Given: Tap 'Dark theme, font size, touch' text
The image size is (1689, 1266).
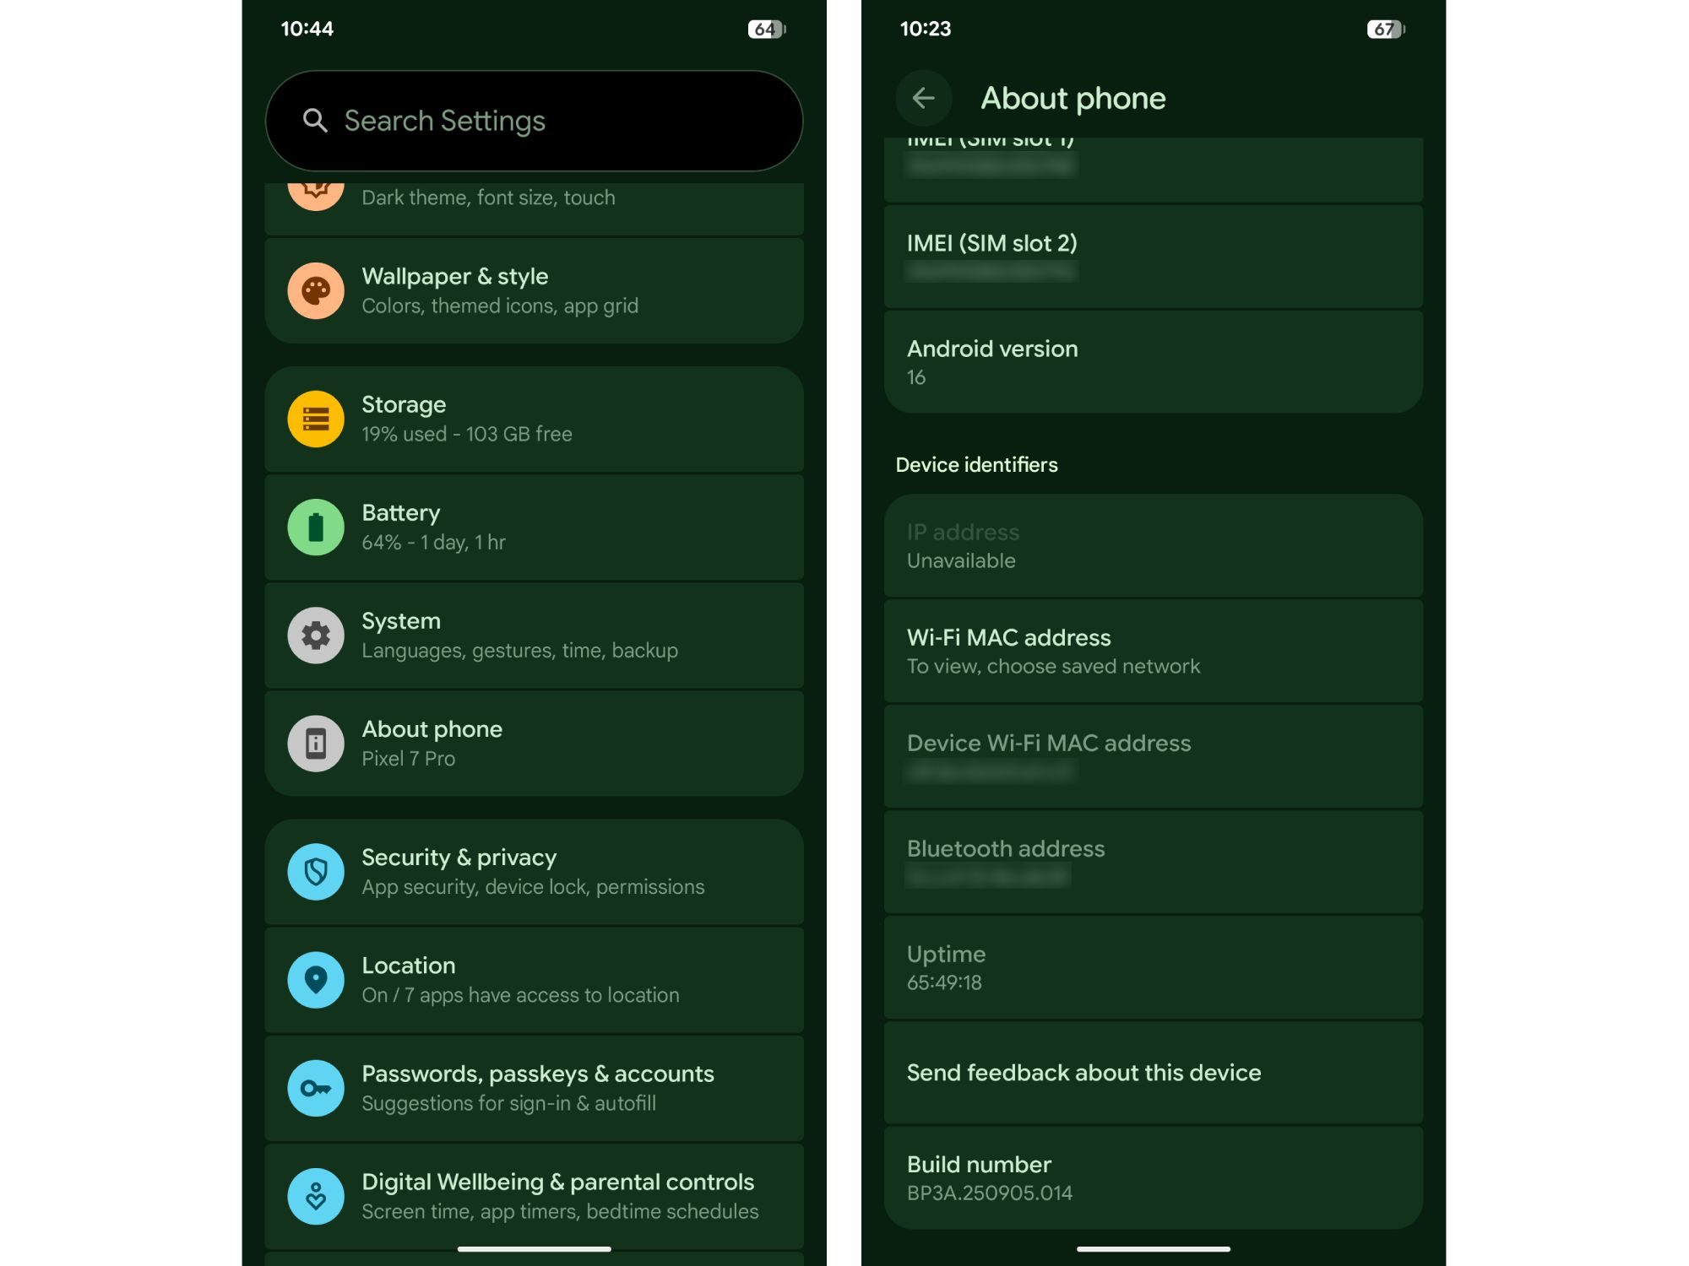Looking at the screenshot, I should [x=488, y=197].
